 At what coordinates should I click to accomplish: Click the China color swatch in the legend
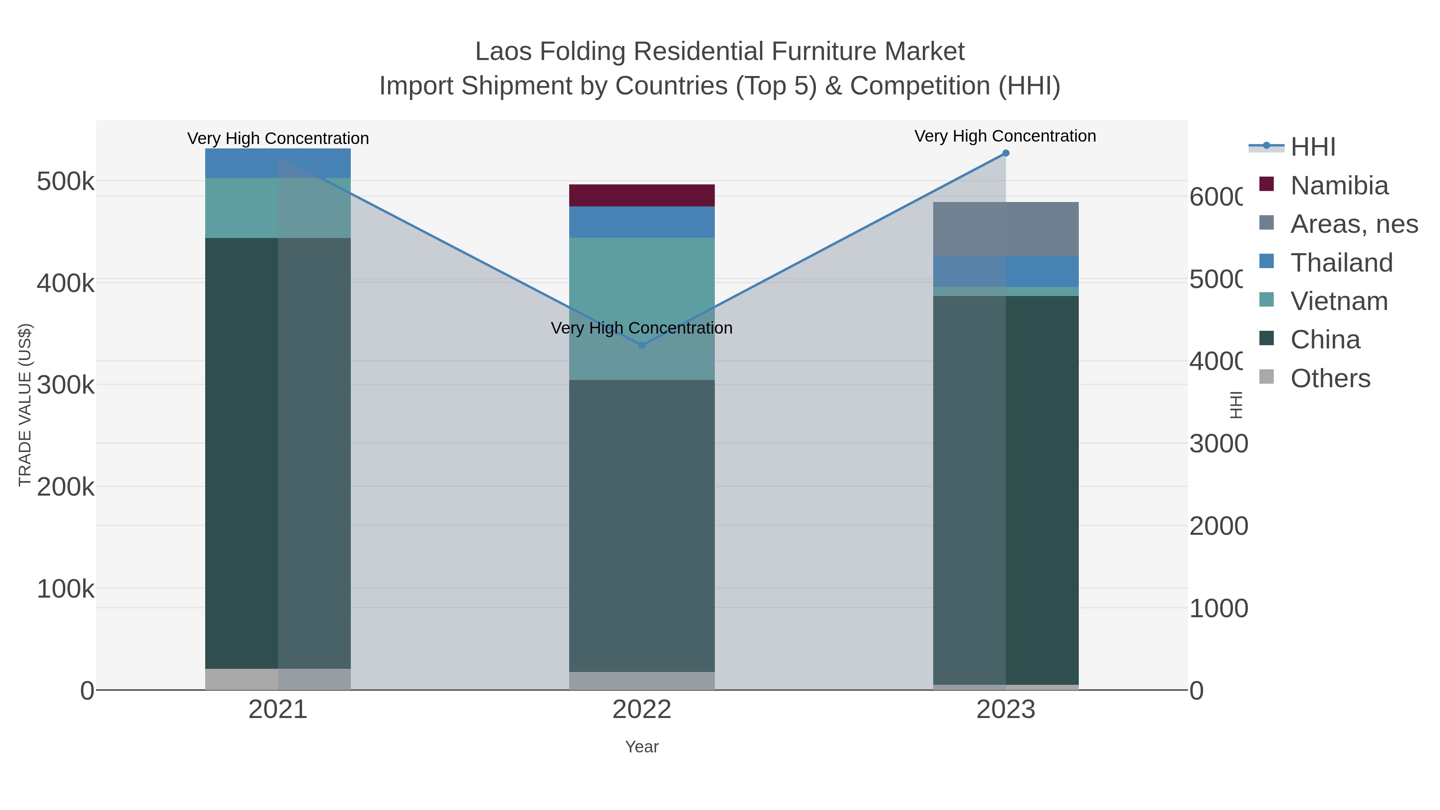pyautogui.click(x=1267, y=338)
